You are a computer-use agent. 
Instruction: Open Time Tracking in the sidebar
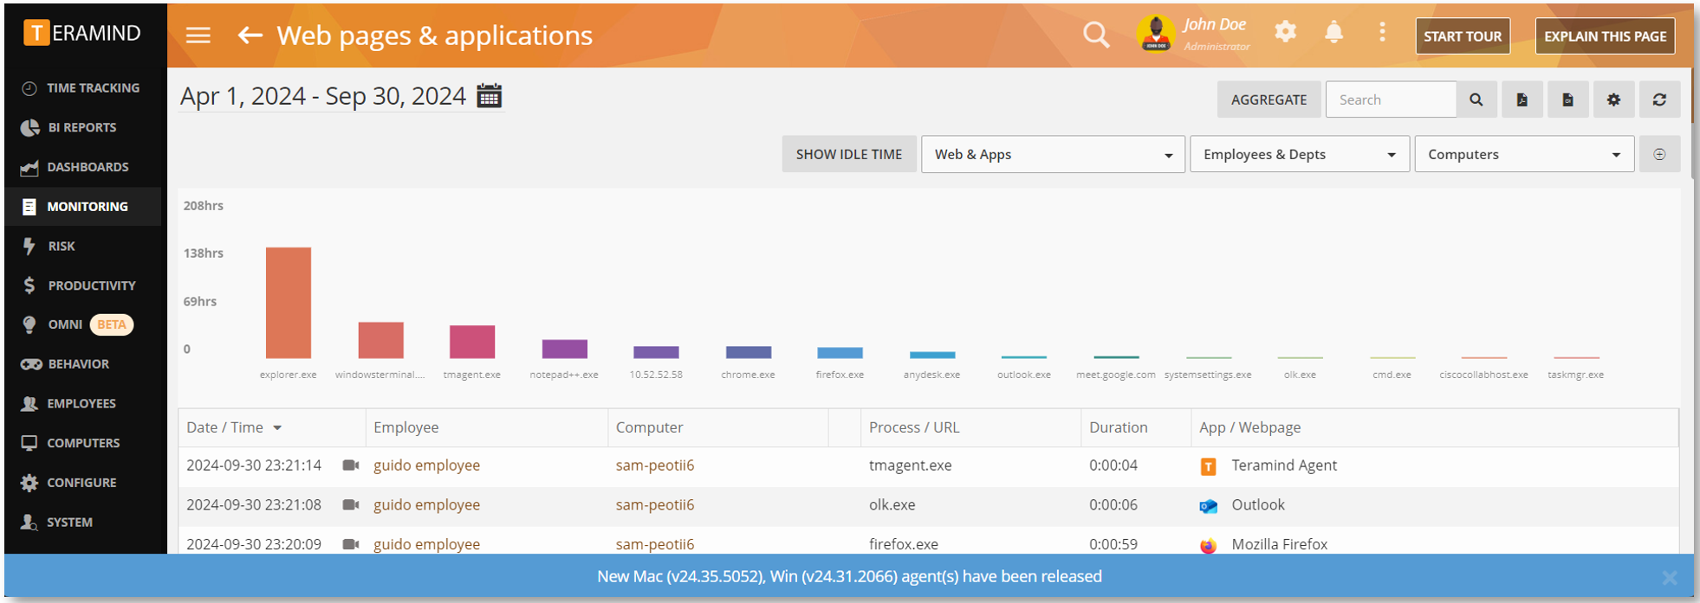click(x=83, y=88)
